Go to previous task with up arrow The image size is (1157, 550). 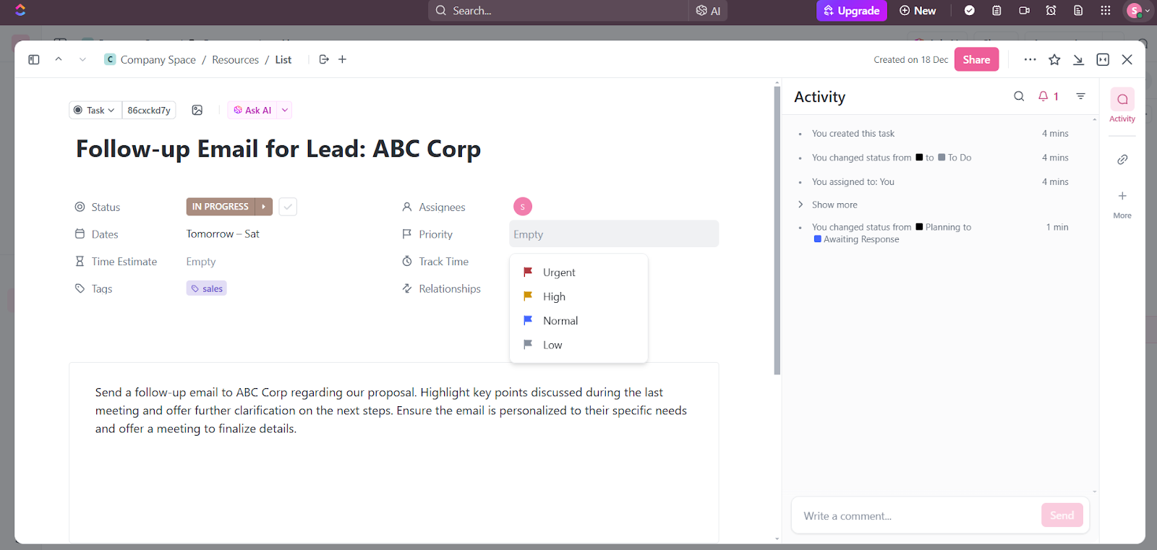(x=59, y=59)
